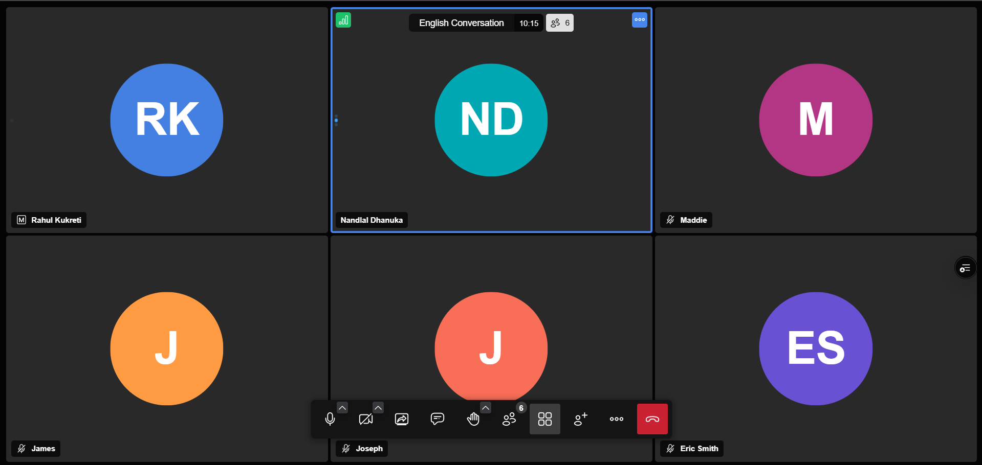Expand the microphone device options
The image size is (982, 465).
(x=342, y=407)
